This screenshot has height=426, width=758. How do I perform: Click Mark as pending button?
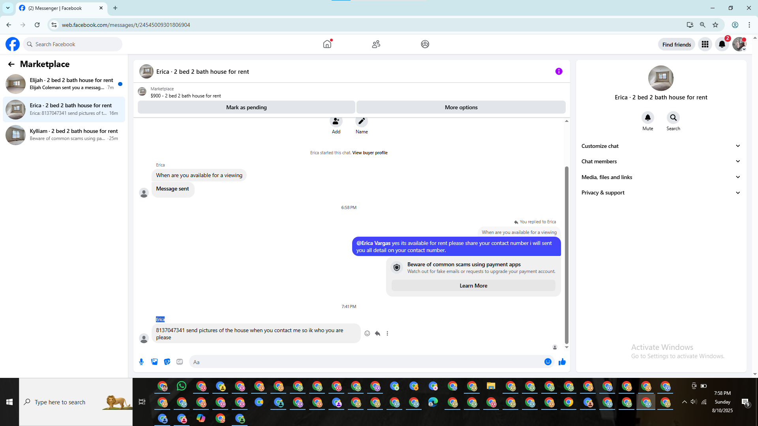click(246, 107)
